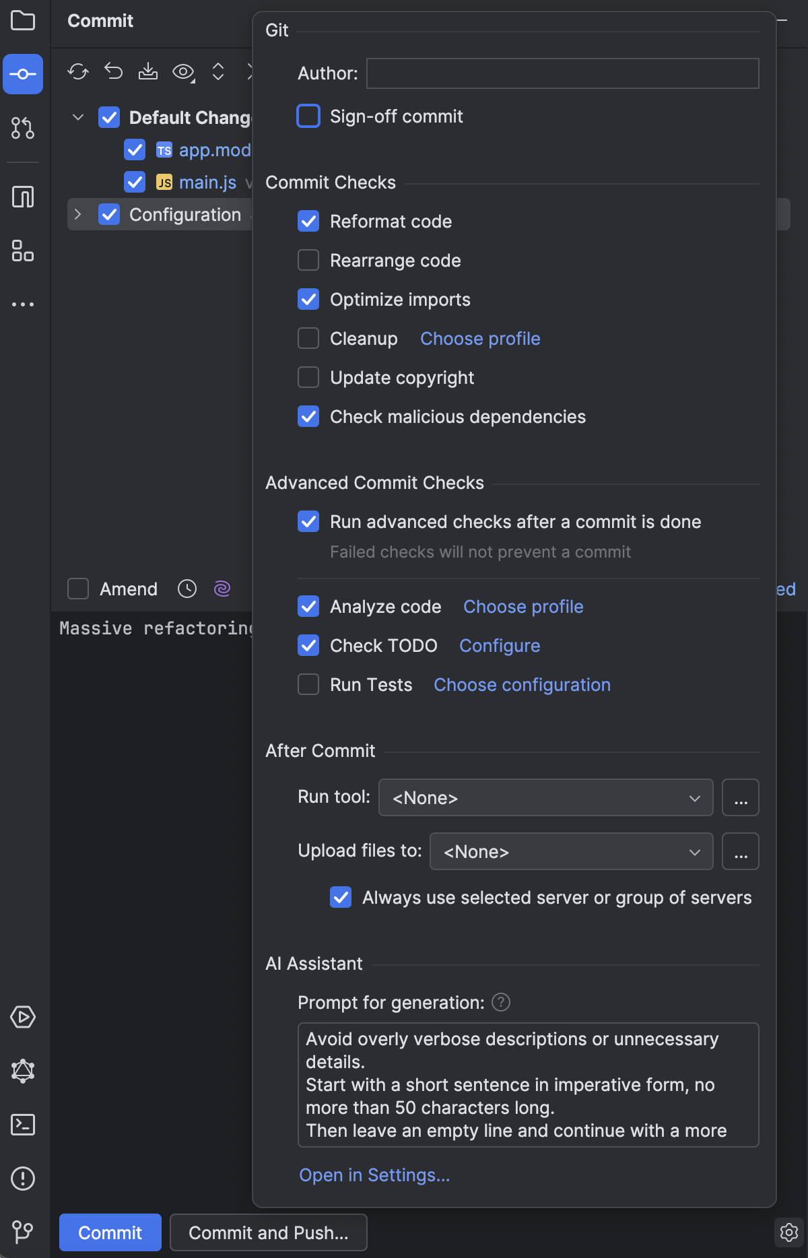Select the main.js file in changes

pos(207,183)
